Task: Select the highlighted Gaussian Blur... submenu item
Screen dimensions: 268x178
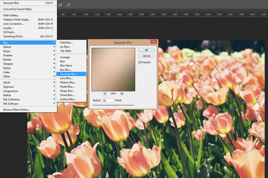Action: [71, 74]
